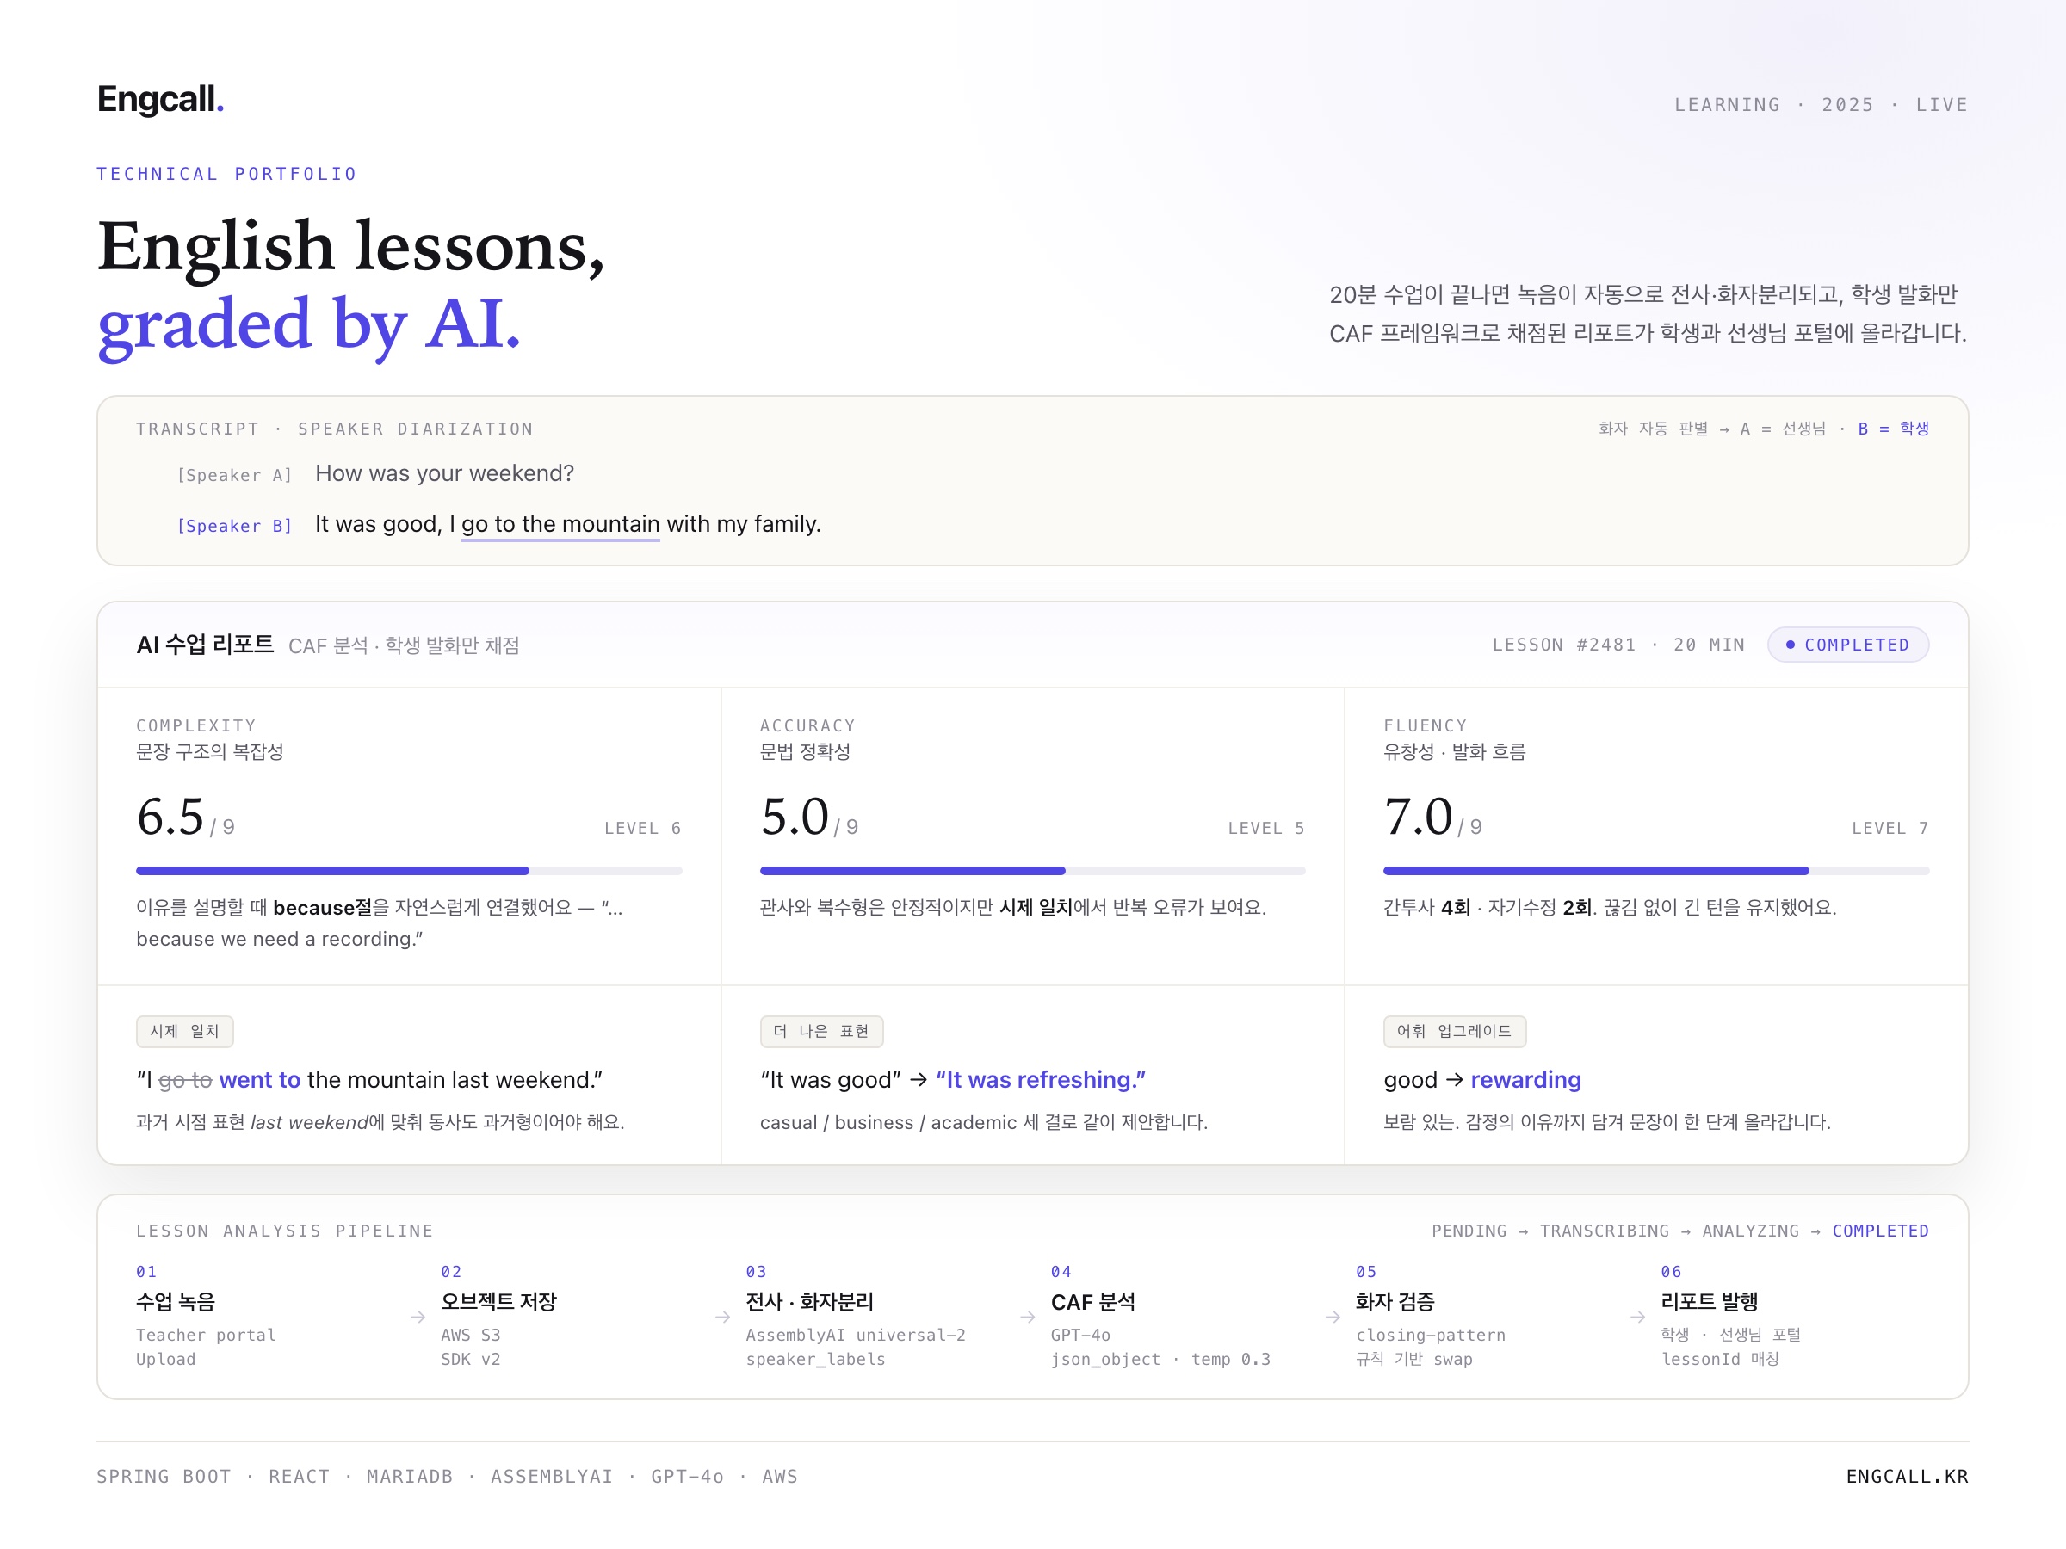Click the COMPLETED pipeline status text
Image resolution: width=2066 pixels, height=1549 pixels.
click(1880, 1231)
